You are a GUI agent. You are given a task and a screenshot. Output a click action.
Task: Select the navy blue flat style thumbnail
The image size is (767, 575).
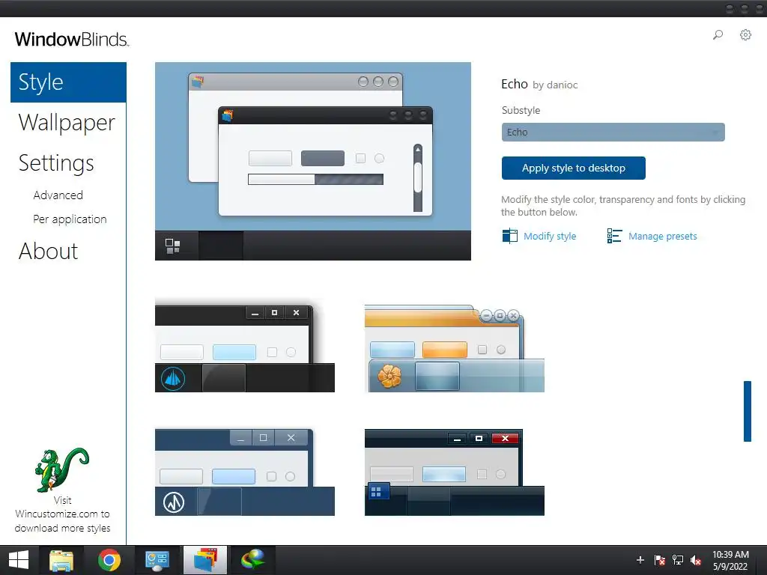click(245, 472)
